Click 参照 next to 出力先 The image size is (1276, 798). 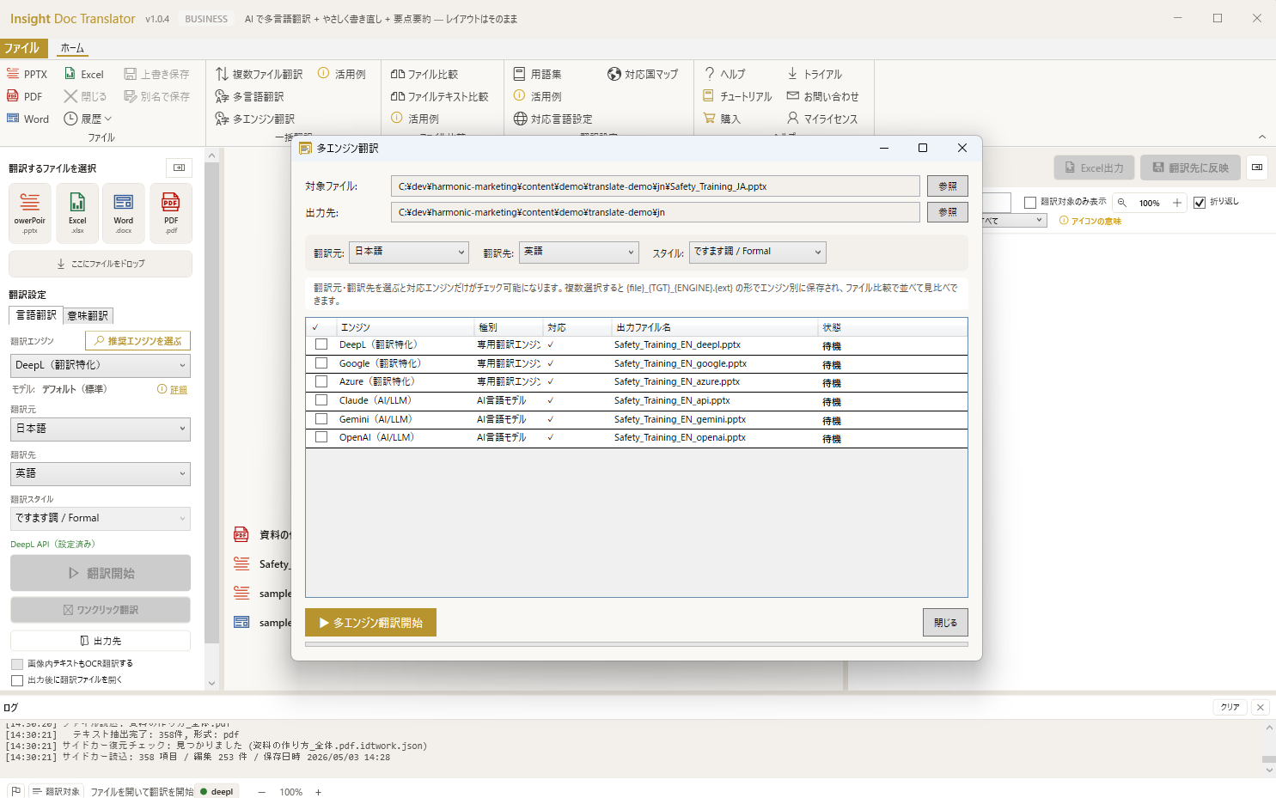pyautogui.click(x=948, y=212)
